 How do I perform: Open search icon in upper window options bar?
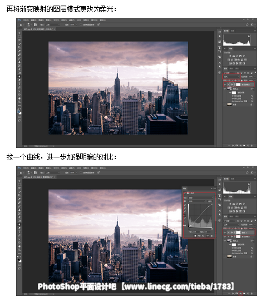247,24
